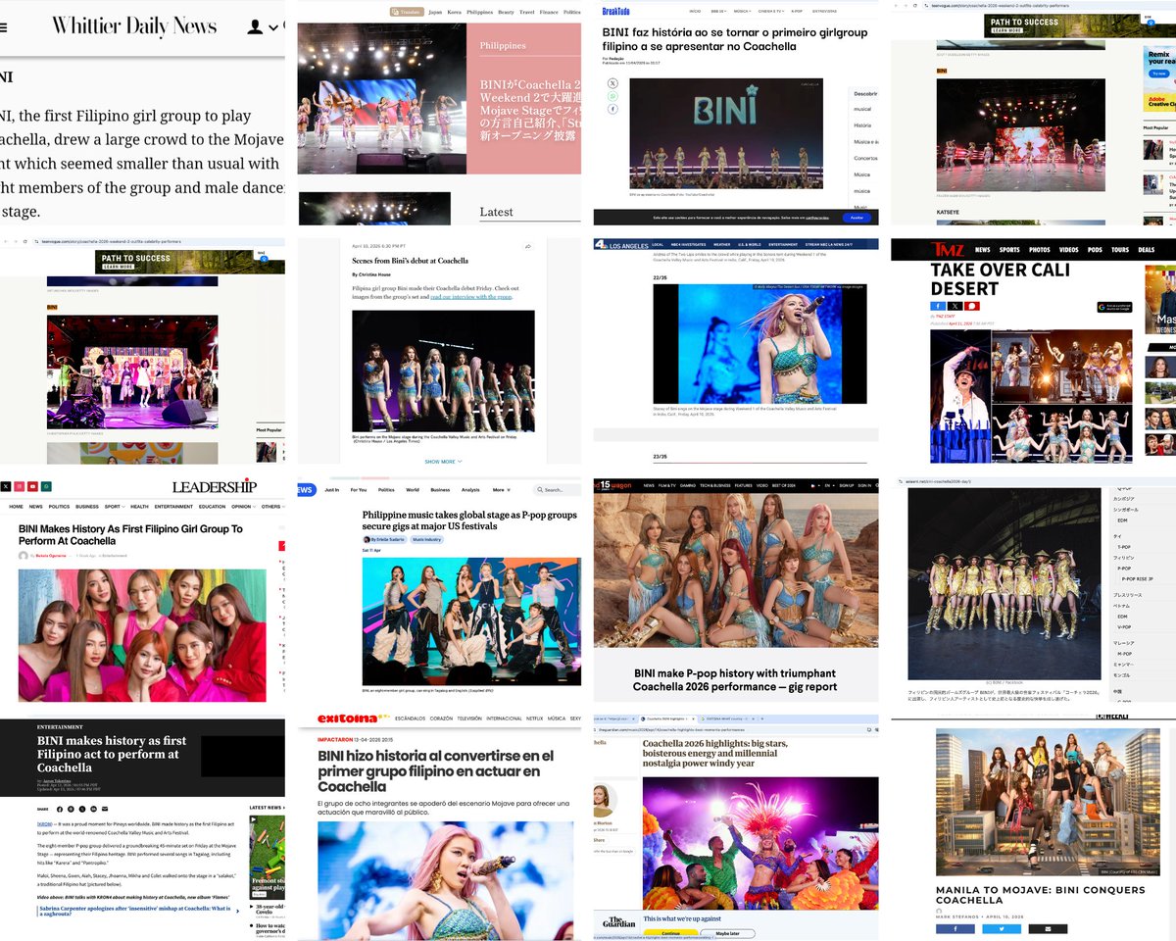Click the blue Aceitar cookie button
This screenshot has width=1176, height=941.
(x=857, y=218)
